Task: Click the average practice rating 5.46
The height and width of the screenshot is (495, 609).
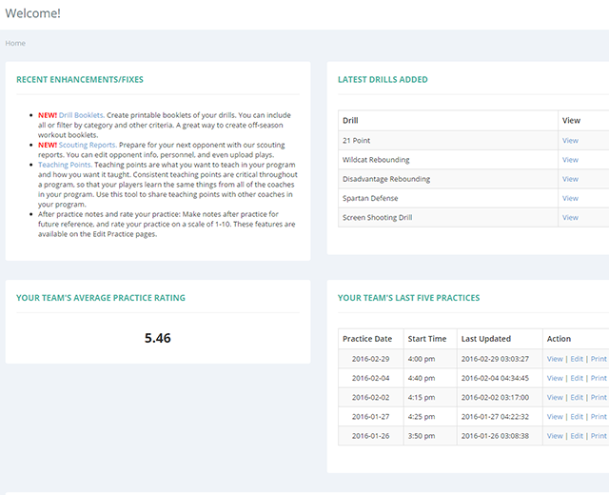Action: pos(158,338)
